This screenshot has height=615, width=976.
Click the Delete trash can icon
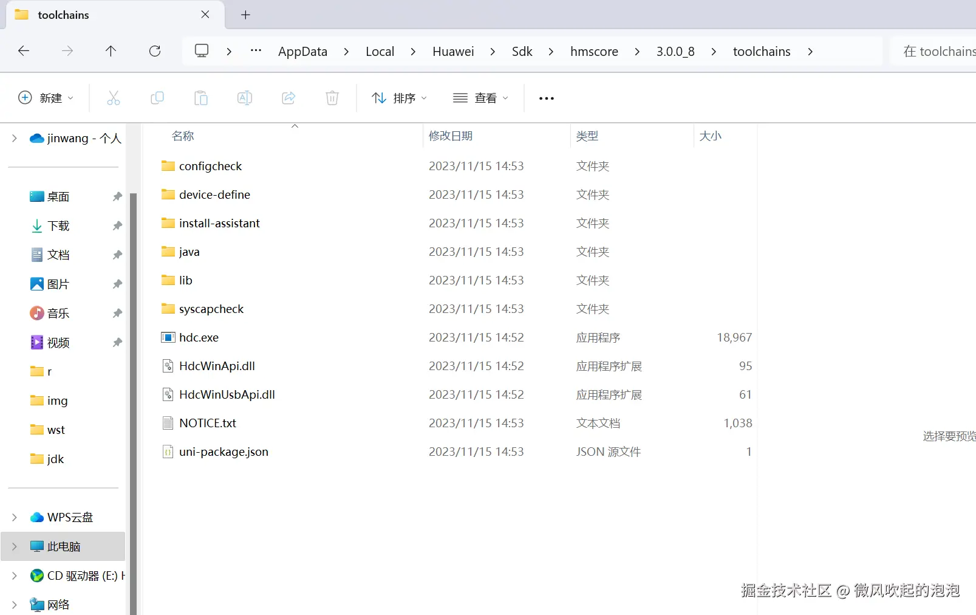click(332, 98)
